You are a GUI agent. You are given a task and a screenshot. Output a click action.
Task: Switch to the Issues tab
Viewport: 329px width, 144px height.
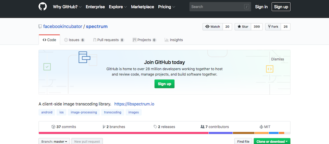click(x=74, y=40)
